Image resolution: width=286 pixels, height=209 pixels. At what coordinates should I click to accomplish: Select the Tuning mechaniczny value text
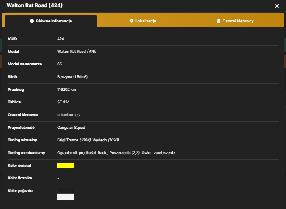pos(116,153)
